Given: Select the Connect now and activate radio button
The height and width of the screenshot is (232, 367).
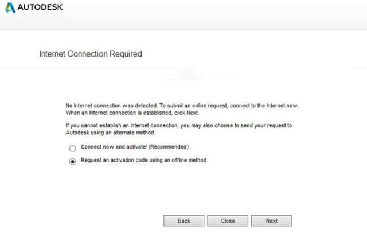Looking at the screenshot, I should [72, 148].
